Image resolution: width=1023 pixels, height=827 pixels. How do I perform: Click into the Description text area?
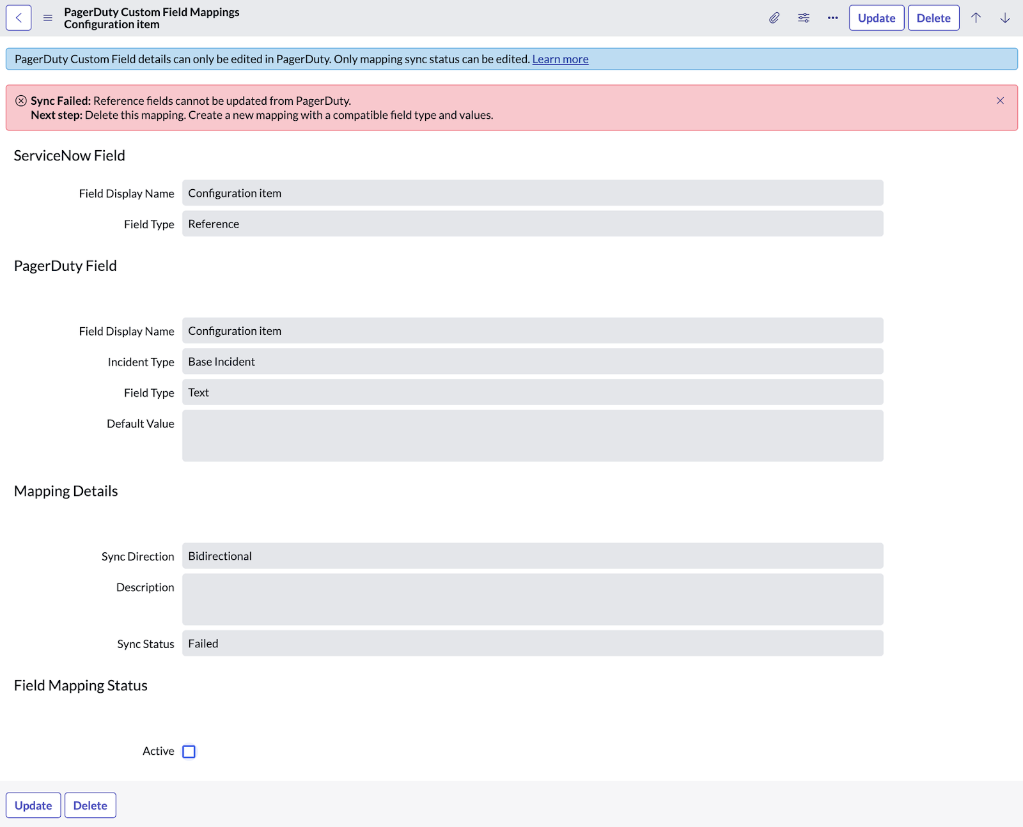pyautogui.click(x=533, y=599)
